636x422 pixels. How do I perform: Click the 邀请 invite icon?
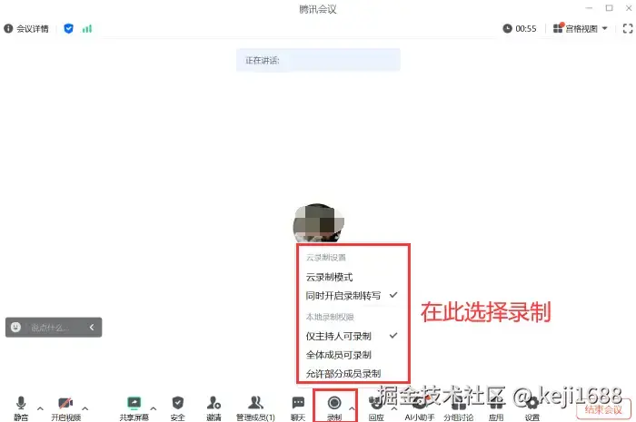click(214, 403)
